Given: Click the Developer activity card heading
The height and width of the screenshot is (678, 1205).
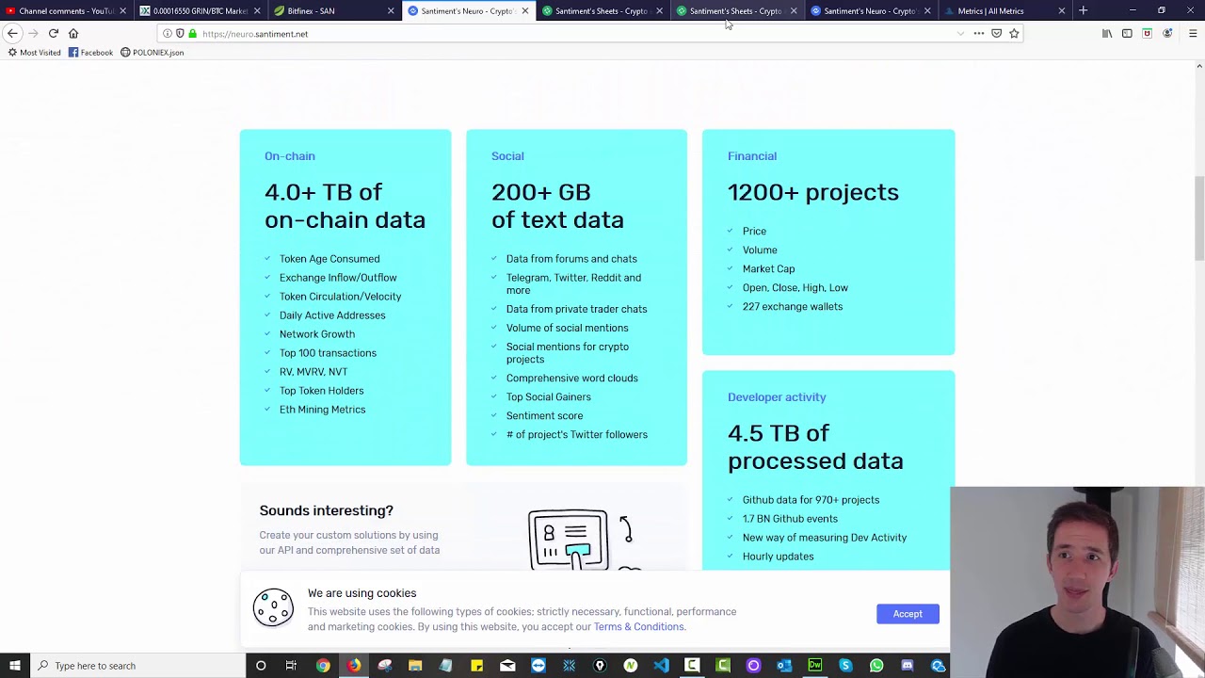Looking at the screenshot, I should 777,397.
